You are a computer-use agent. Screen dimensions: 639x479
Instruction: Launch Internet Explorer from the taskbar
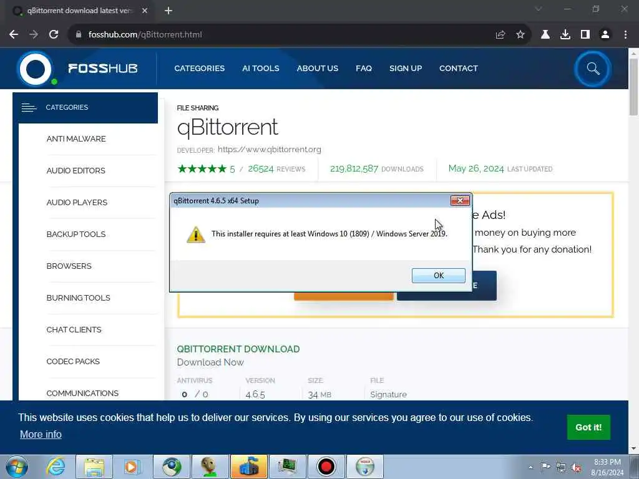pos(55,467)
